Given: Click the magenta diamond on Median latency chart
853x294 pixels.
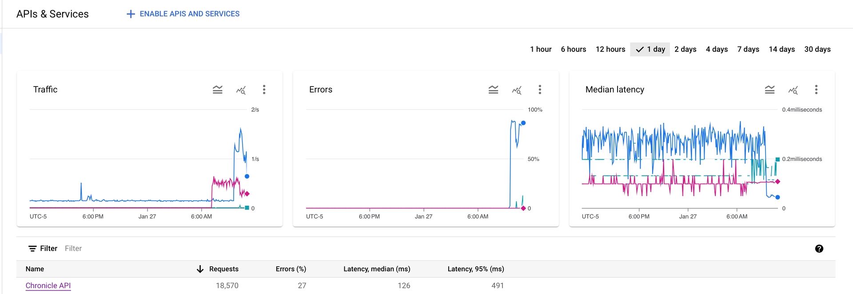Looking at the screenshot, I should tap(777, 181).
